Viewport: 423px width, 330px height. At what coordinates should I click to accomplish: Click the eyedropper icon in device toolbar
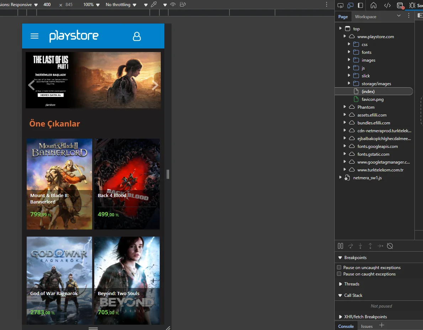[154, 5]
